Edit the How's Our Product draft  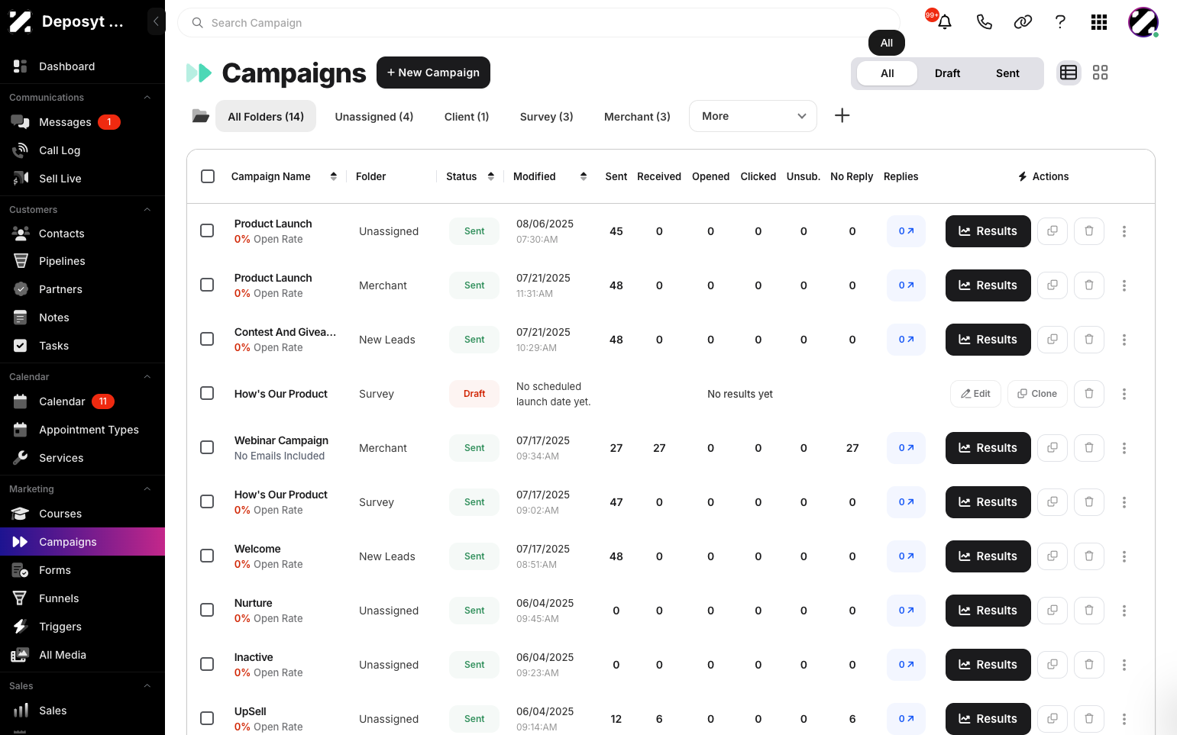[x=975, y=394]
